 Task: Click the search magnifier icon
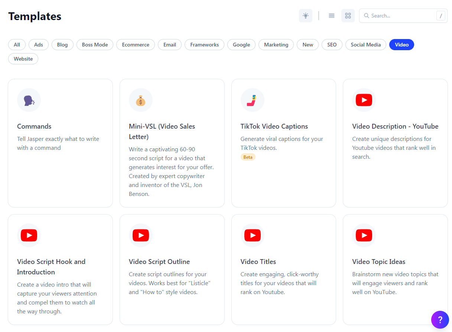[x=367, y=16]
